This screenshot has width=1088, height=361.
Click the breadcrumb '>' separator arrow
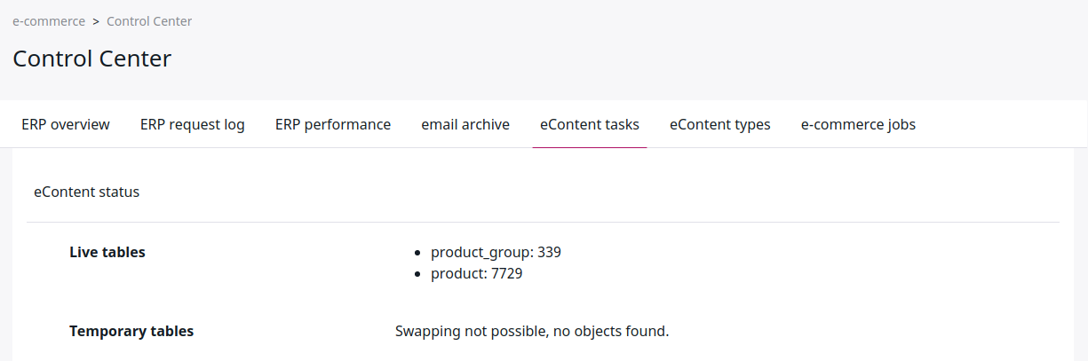click(x=96, y=21)
